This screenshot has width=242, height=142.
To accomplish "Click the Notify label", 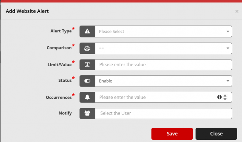I will (65, 113).
